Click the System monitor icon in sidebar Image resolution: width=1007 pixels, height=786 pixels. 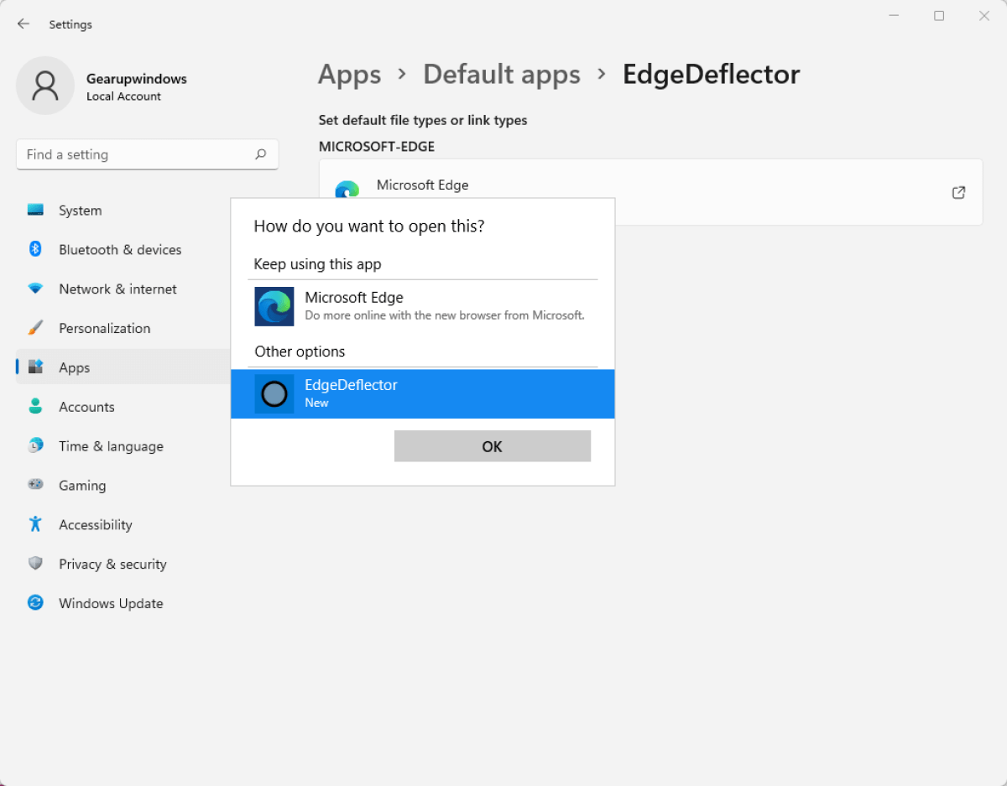(x=35, y=210)
